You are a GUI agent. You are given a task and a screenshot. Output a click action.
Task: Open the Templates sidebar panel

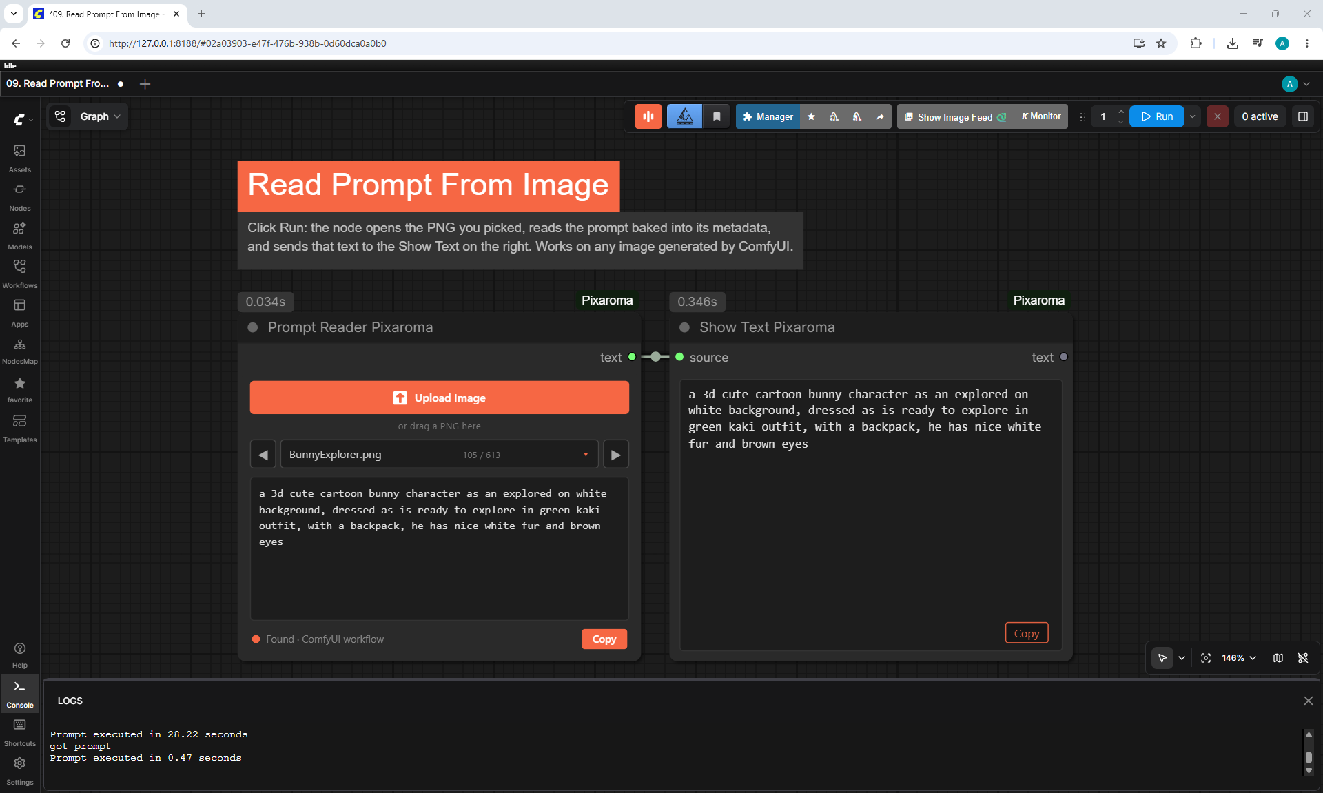(x=19, y=428)
